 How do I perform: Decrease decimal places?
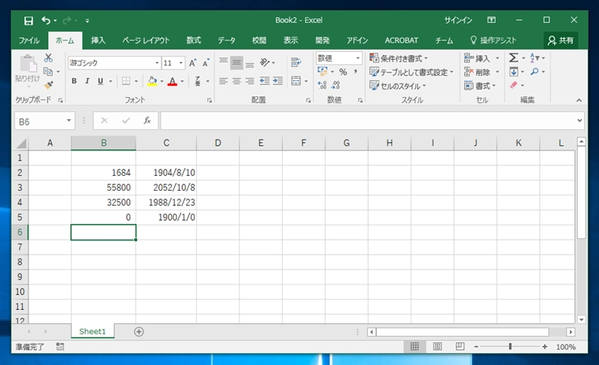pyautogui.click(x=336, y=85)
